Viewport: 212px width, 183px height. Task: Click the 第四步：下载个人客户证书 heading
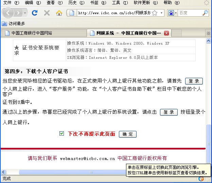pyautogui.click(x=36, y=71)
